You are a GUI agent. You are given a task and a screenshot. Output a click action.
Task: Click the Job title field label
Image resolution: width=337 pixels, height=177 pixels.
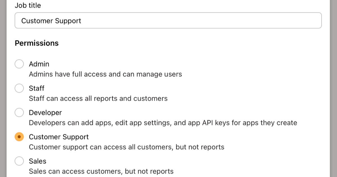tap(28, 5)
